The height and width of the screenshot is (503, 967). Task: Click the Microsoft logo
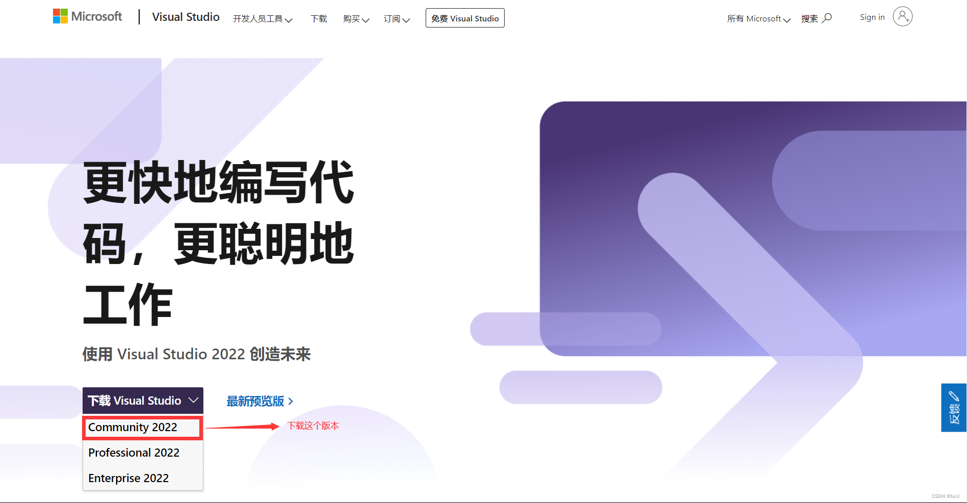(87, 16)
